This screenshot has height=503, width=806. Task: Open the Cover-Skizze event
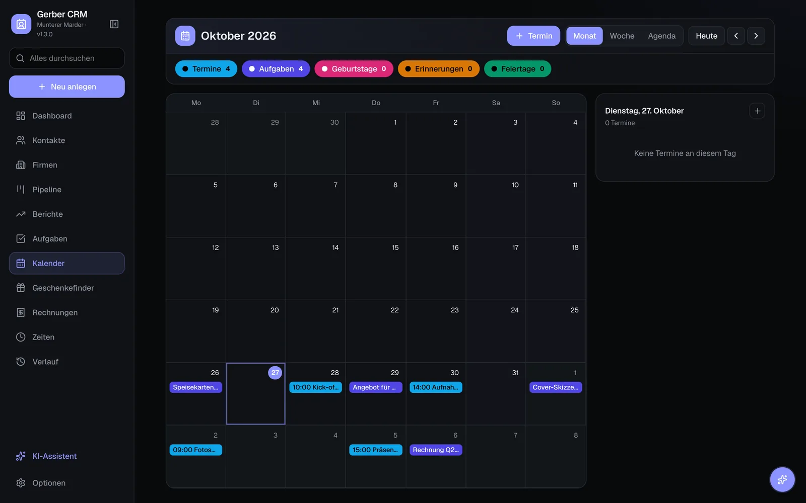(556, 387)
